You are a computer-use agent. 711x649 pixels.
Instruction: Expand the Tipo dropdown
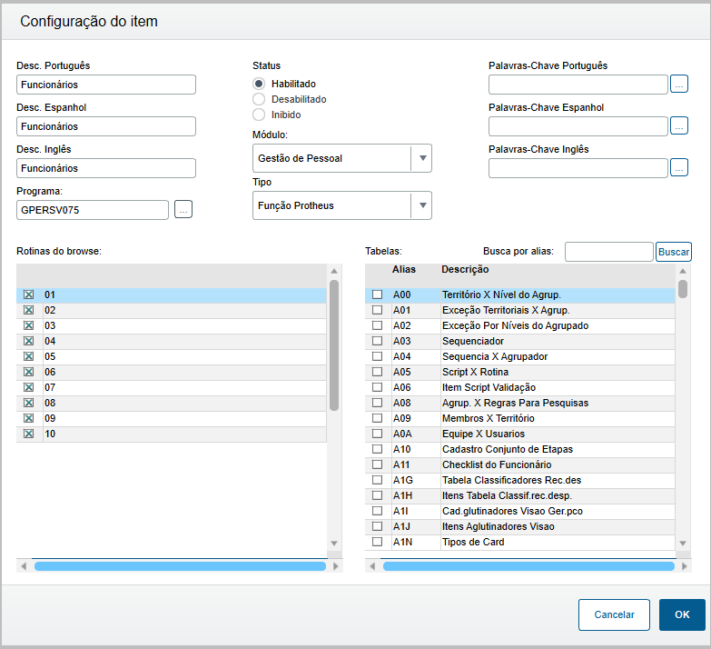pos(420,205)
